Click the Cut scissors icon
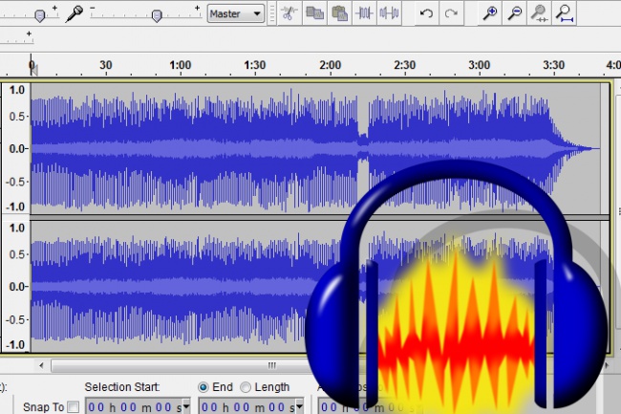The width and height of the screenshot is (621, 414). 289,13
